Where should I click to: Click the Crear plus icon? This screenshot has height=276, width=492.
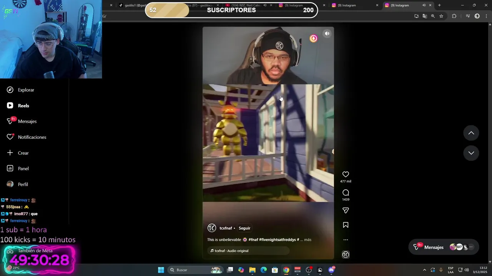(x=10, y=153)
